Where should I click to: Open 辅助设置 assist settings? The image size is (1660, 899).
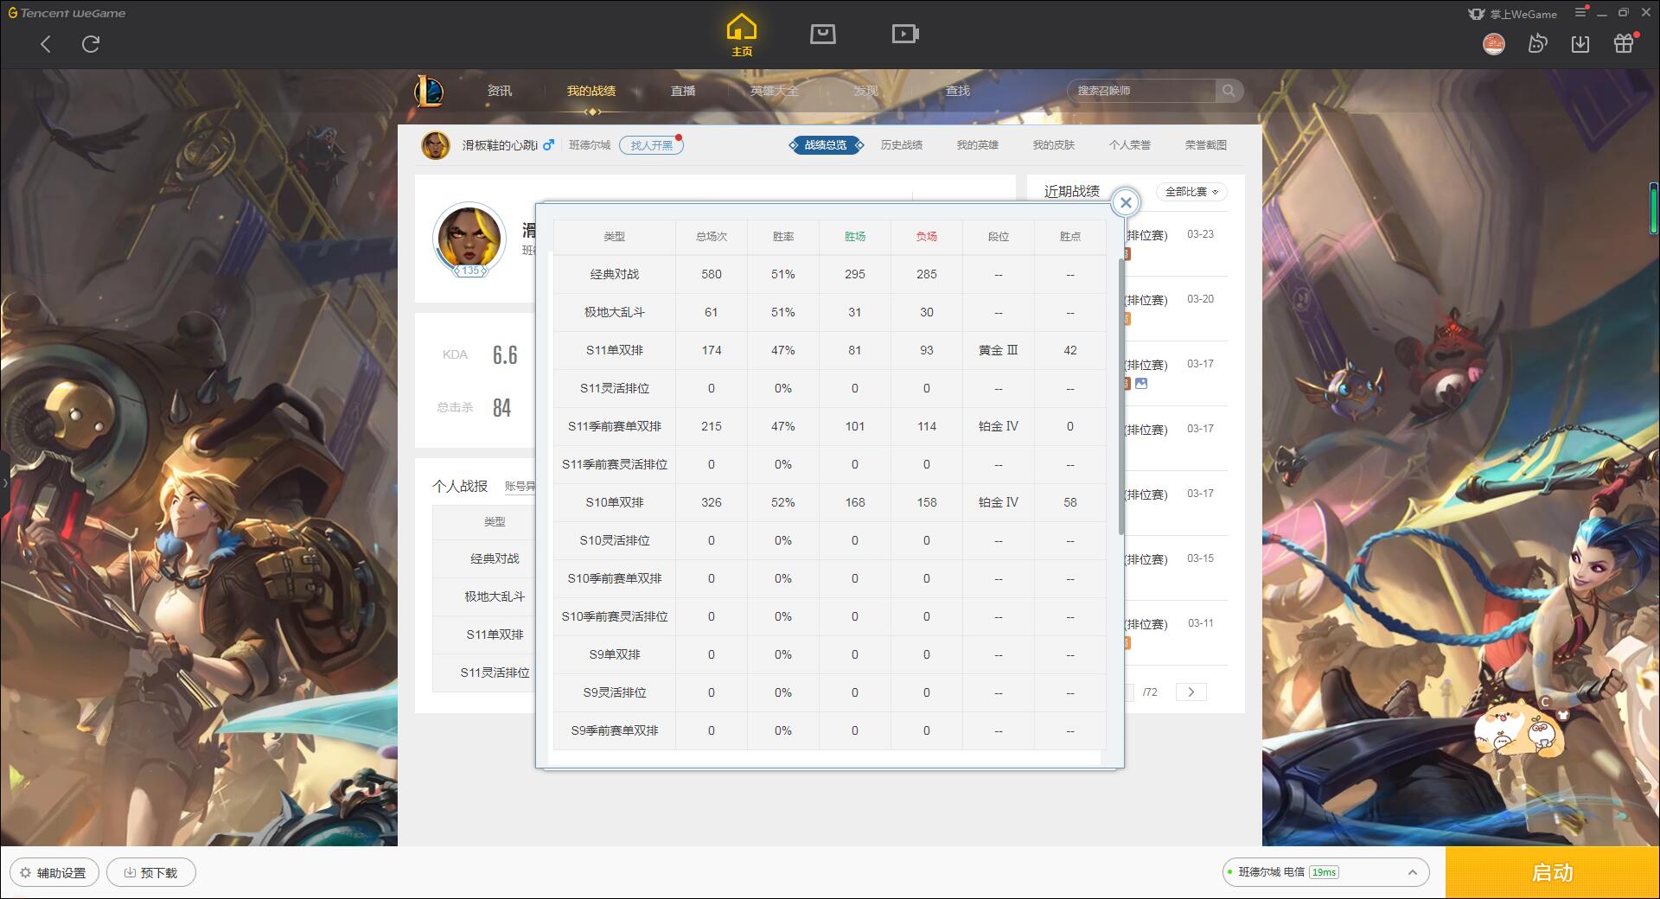[54, 873]
